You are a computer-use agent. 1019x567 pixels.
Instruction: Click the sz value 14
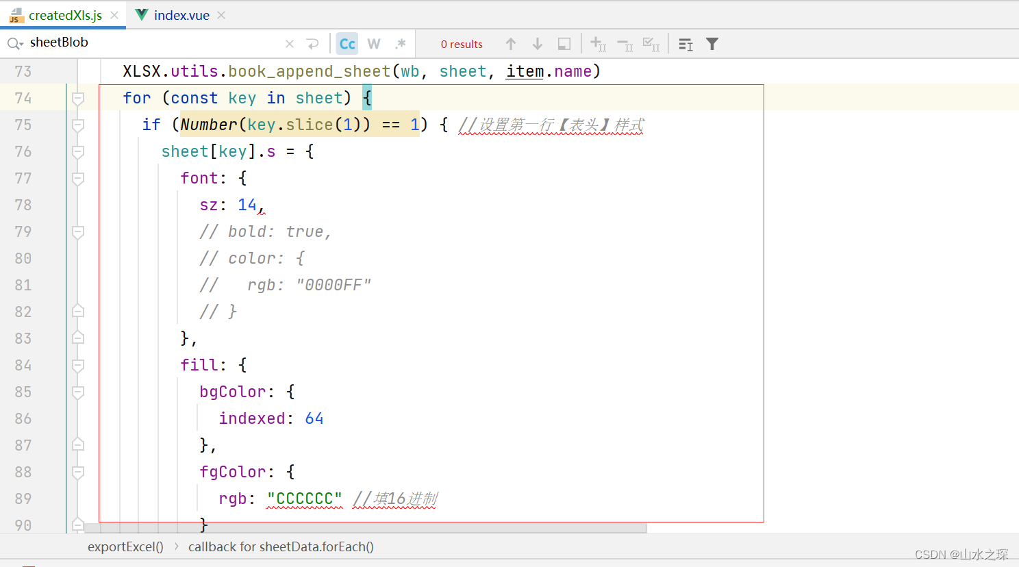pyautogui.click(x=247, y=205)
